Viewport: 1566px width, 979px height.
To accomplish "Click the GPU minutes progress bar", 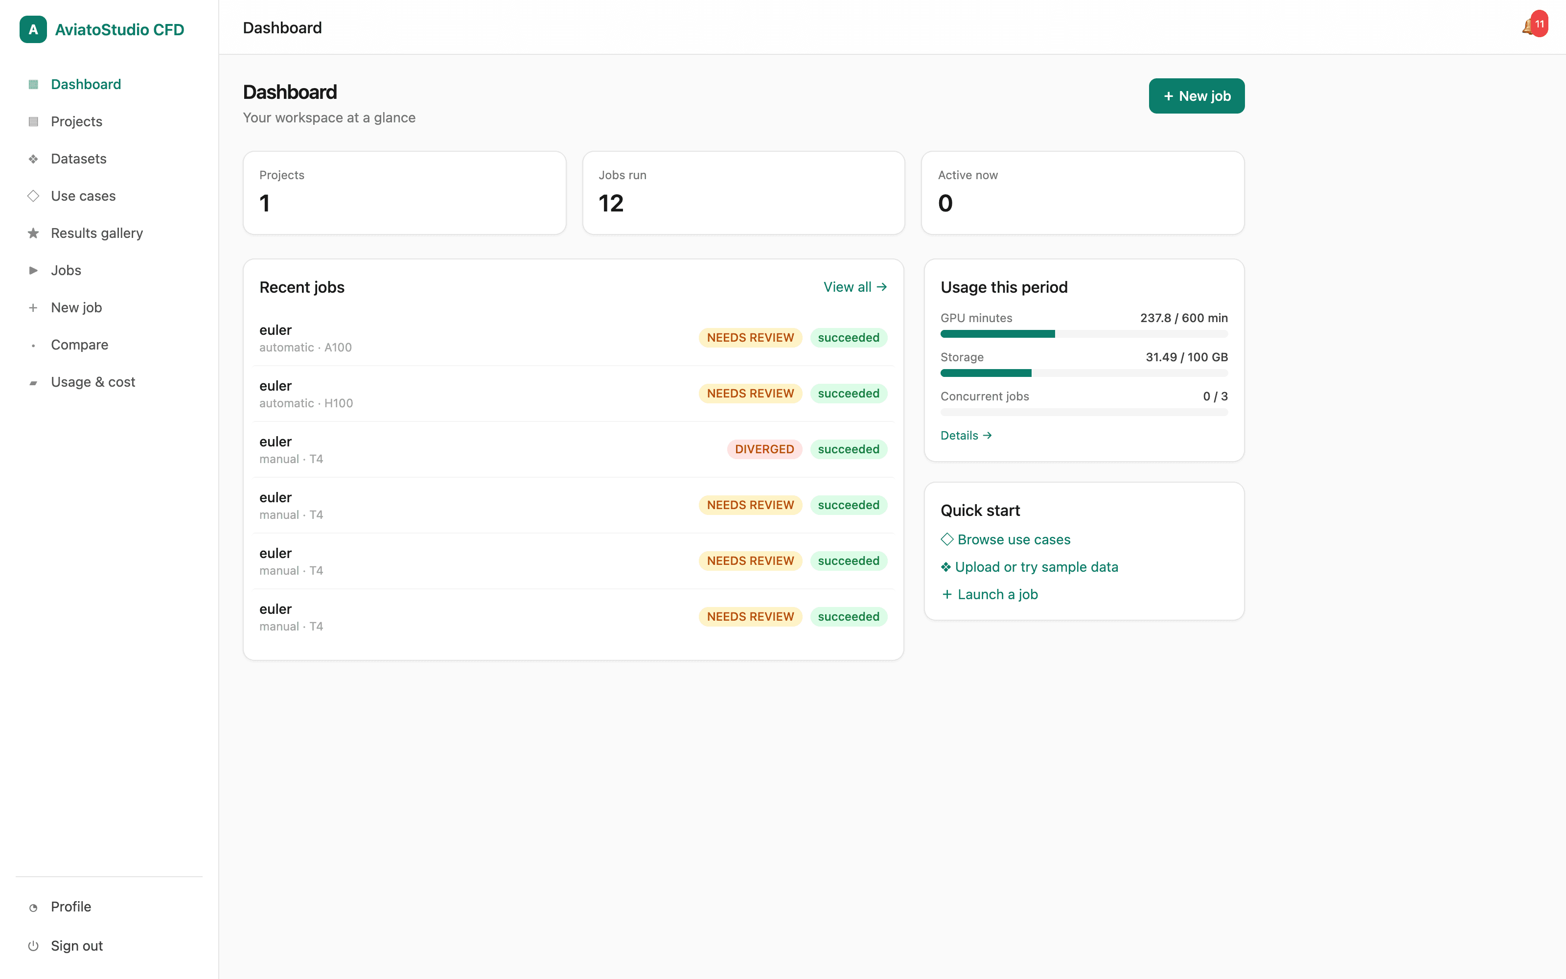I will pyautogui.click(x=1084, y=334).
